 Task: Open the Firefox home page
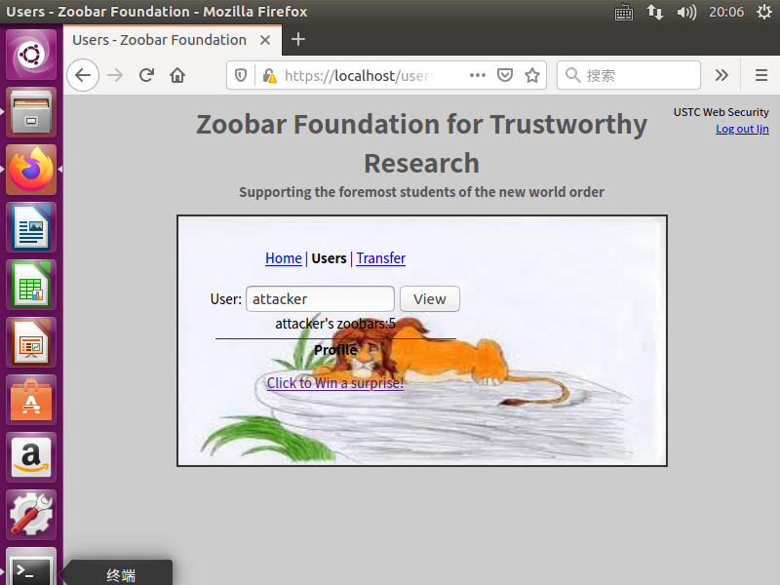point(177,75)
